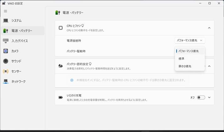Open the 電源接続時 performance dropdown
224x132 pixels.
190,40
